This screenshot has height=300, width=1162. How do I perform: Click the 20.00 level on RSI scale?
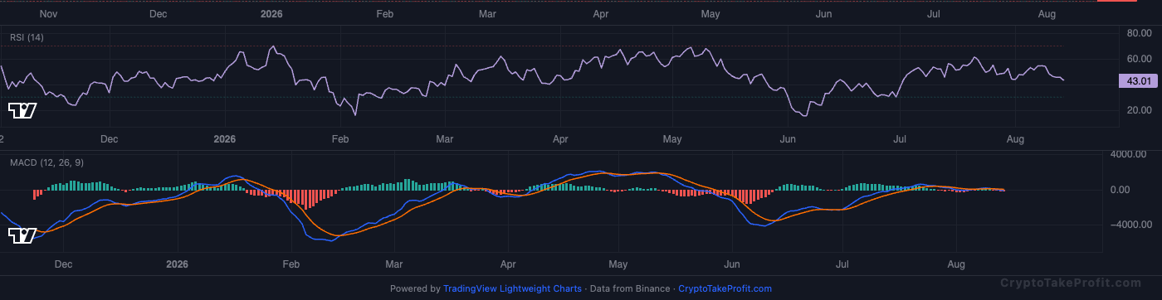tap(1138, 110)
